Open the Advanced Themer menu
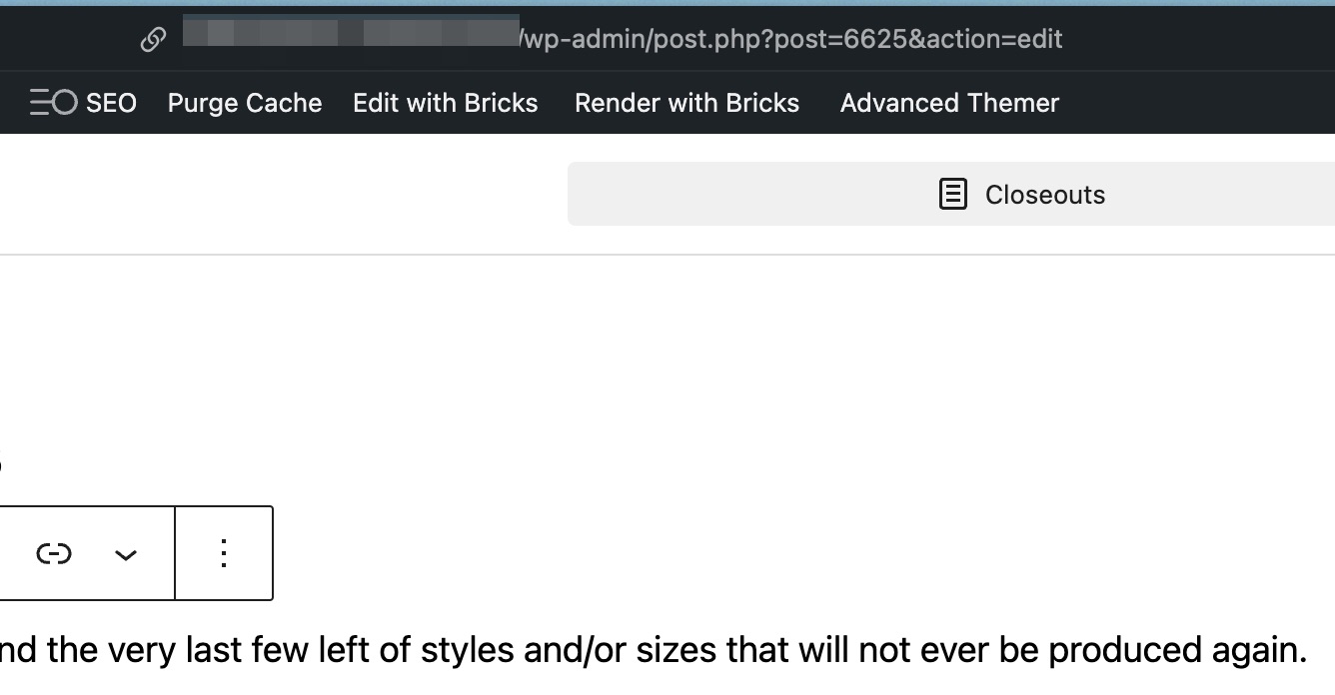Image resolution: width=1335 pixels, height=695 pixels. (949, 103)
